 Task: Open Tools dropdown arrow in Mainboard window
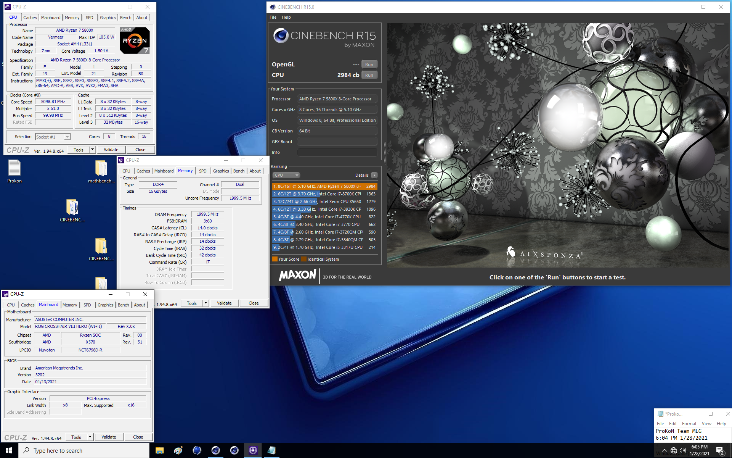[x=90, y=437]
